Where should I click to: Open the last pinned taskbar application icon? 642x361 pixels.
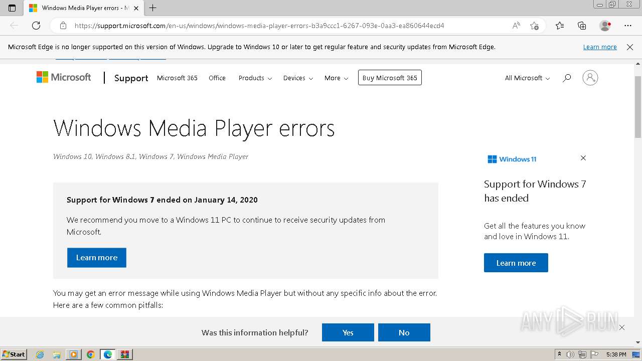125,354
